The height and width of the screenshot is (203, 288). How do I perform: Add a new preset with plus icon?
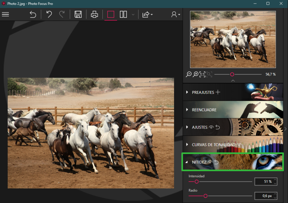[218, 92]
